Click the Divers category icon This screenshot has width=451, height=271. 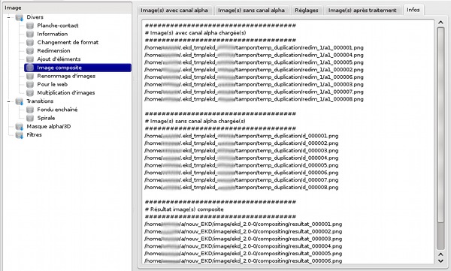click(20, 17)
